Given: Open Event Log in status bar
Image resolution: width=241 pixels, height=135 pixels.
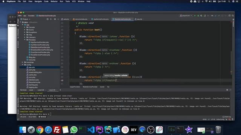Looking at the screenshot, I should point(227,117).
